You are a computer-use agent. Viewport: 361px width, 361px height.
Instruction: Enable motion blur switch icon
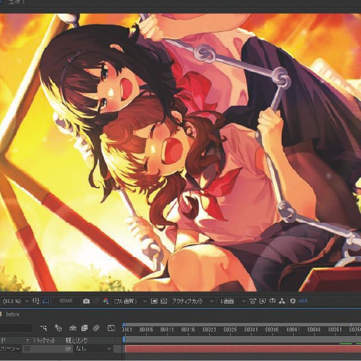click(96, 328)
